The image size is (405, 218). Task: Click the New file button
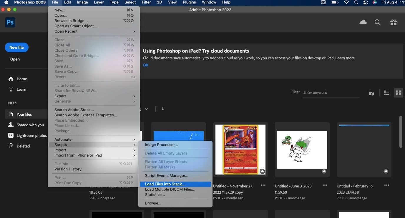click(16, 47)
